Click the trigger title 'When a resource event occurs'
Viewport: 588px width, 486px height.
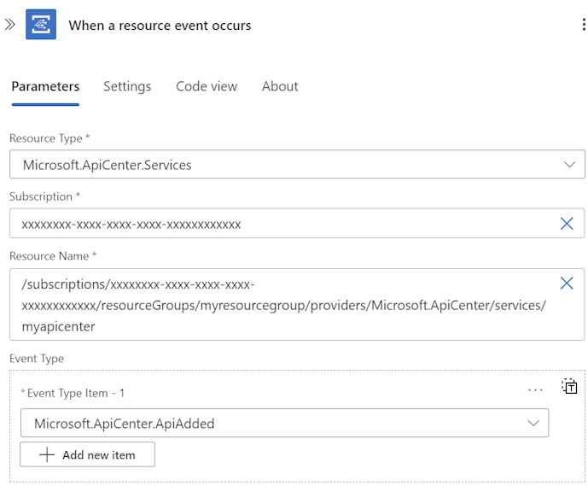pyautogui.click(x=160, y=25)
